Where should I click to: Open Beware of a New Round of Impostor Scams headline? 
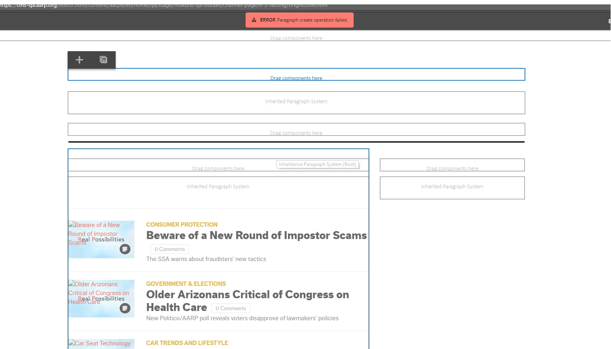click(256, 235)
